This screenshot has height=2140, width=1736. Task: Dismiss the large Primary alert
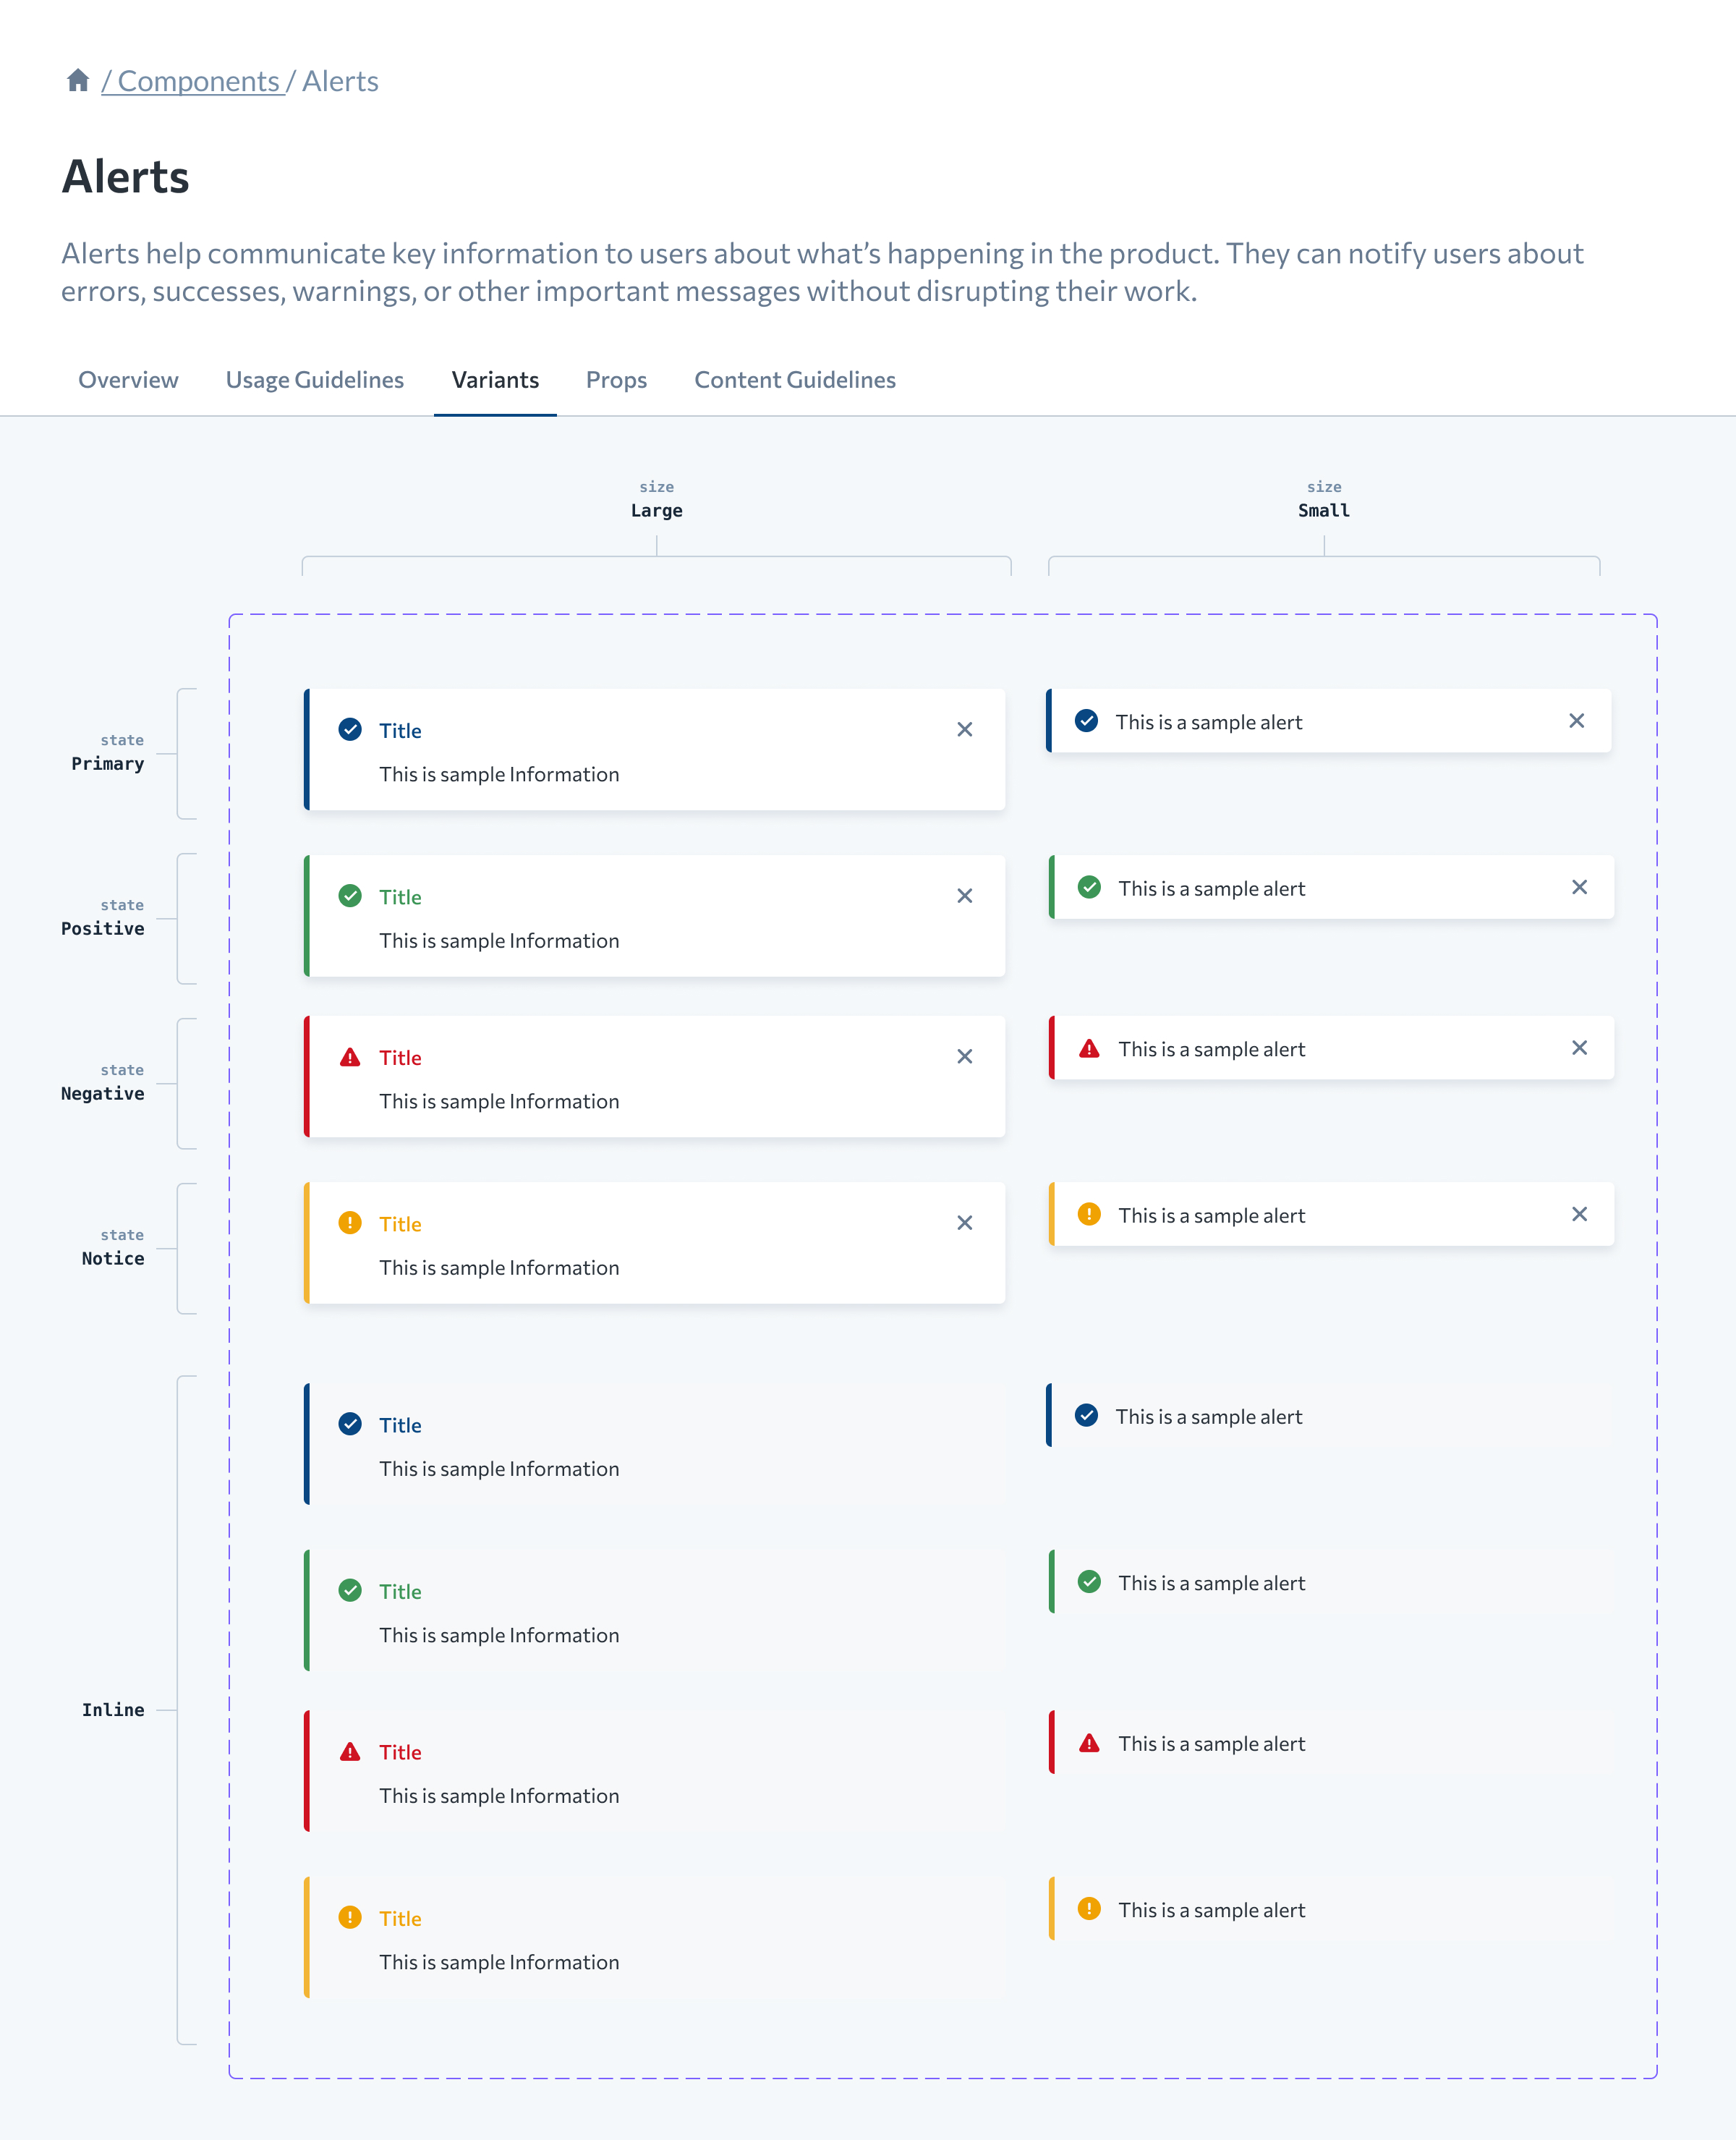[965, 729]
